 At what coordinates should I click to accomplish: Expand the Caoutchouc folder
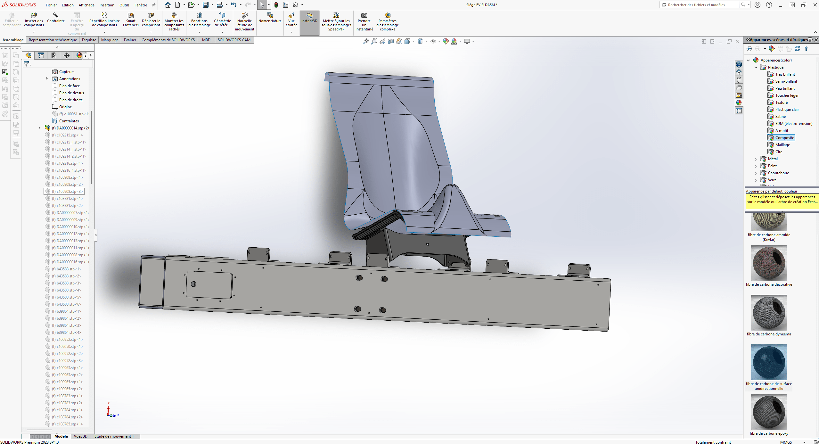[756, 173]
